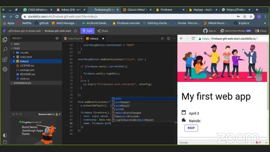Open the extensions blocks icon in sidebar

click(x=5, y=60)
